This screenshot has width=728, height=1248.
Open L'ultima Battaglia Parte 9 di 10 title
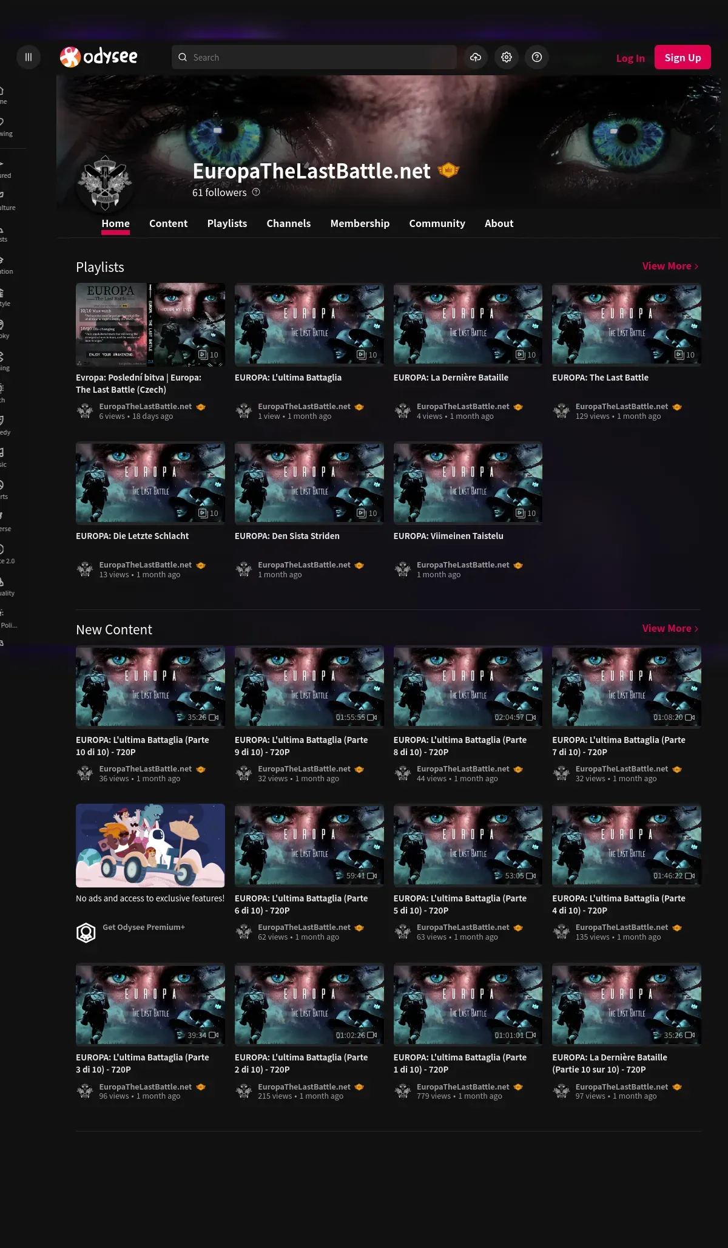(302, 746)
